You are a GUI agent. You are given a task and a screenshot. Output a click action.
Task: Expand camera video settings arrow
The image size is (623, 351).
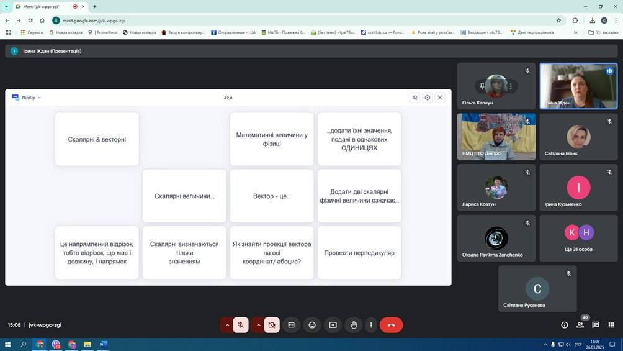coord(258,325)
